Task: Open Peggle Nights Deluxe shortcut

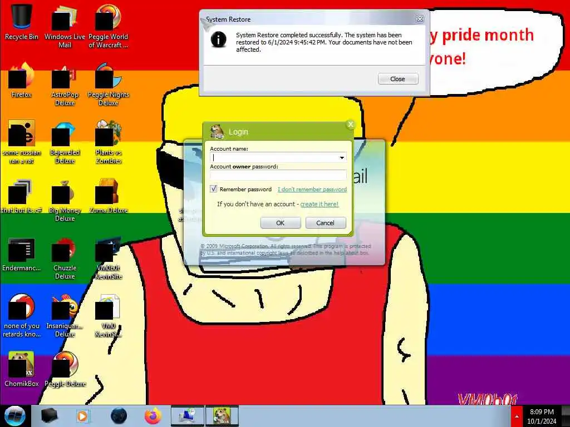Action: pyautogui.click(x=109, y=85)
